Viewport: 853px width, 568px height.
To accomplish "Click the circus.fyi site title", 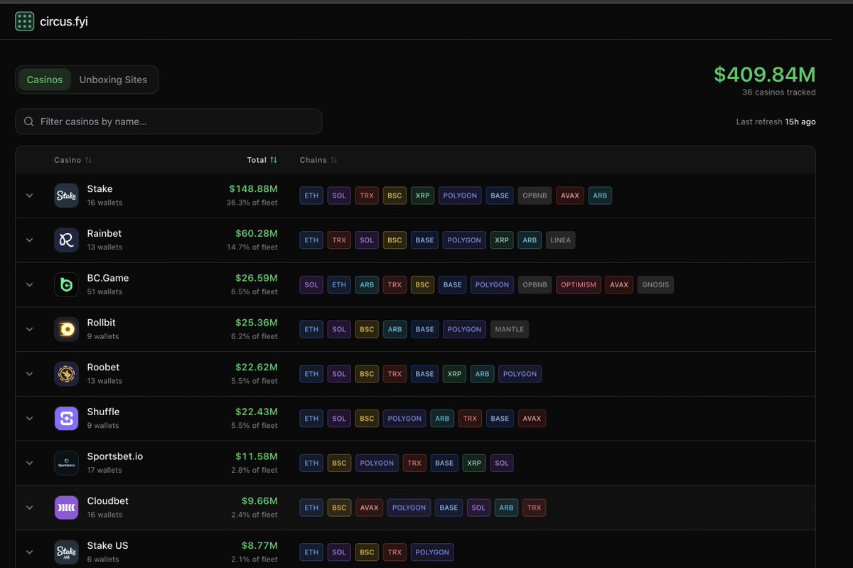I will click(x=64, y=21).
